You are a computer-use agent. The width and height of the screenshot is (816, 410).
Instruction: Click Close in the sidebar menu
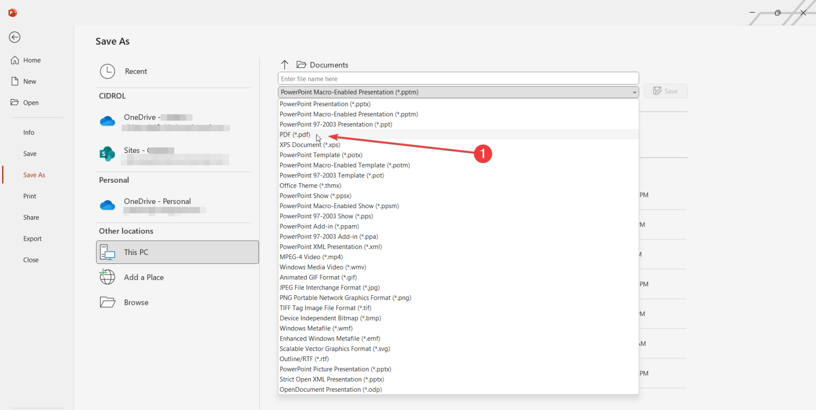coord(31,260)
